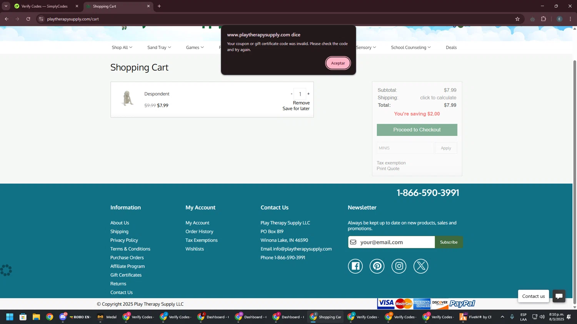The height and width of the screenshot is (324, 577).
Task: Open the Medal app in taskbar
Action: click(x=107, y=317)
